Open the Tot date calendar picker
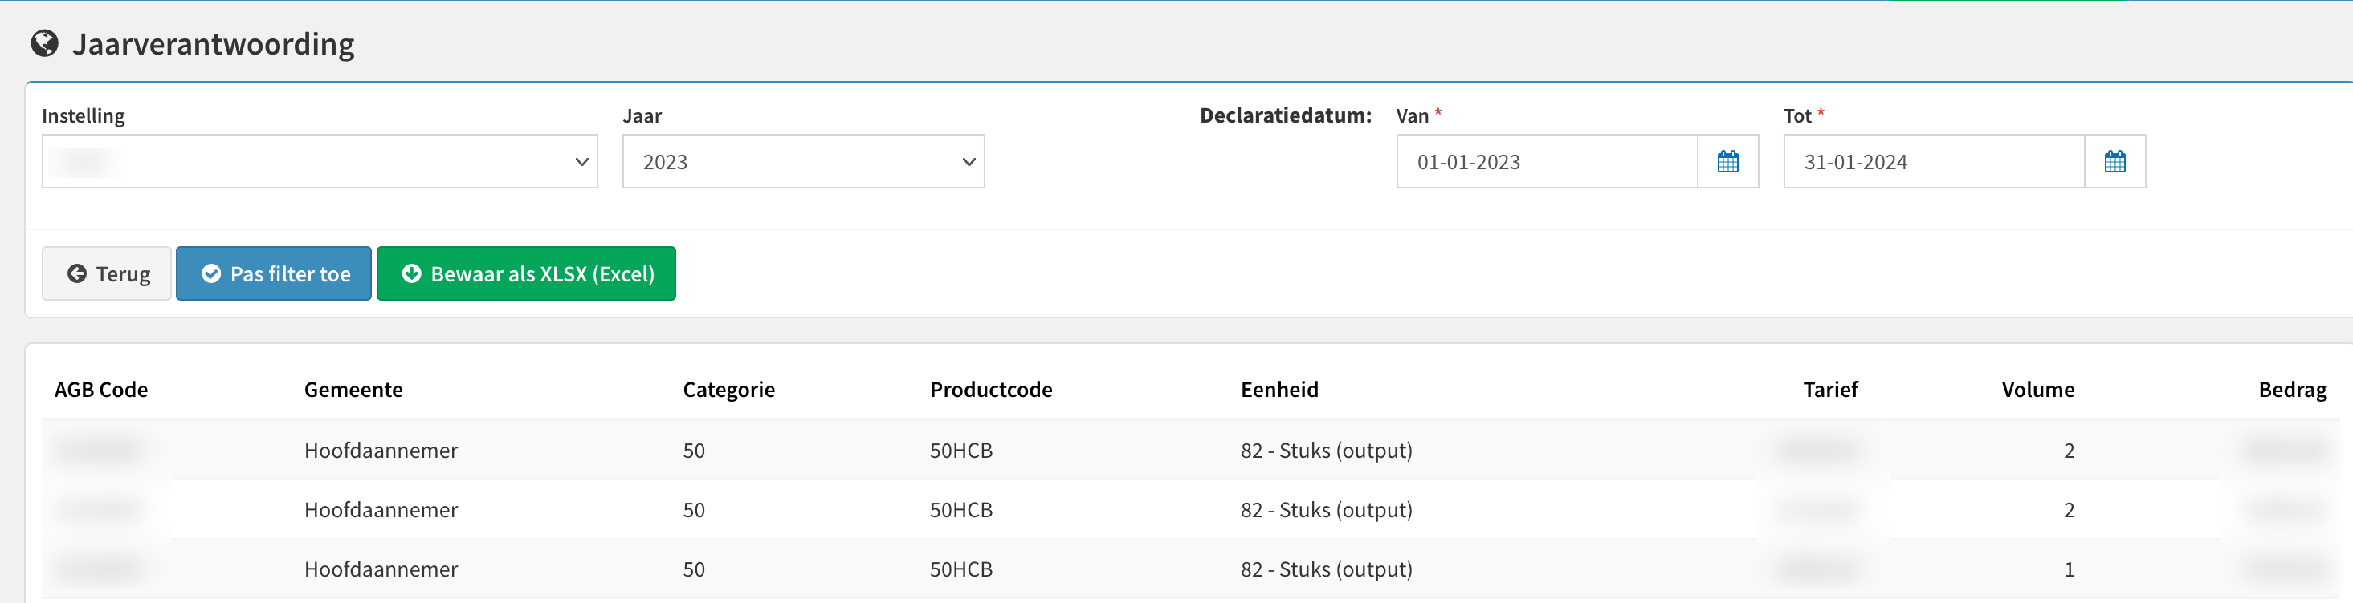The width and height of the screenshot is (2353, 603). (2114, 161)
